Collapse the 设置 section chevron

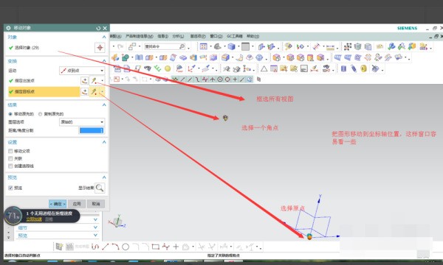(104, 142)
